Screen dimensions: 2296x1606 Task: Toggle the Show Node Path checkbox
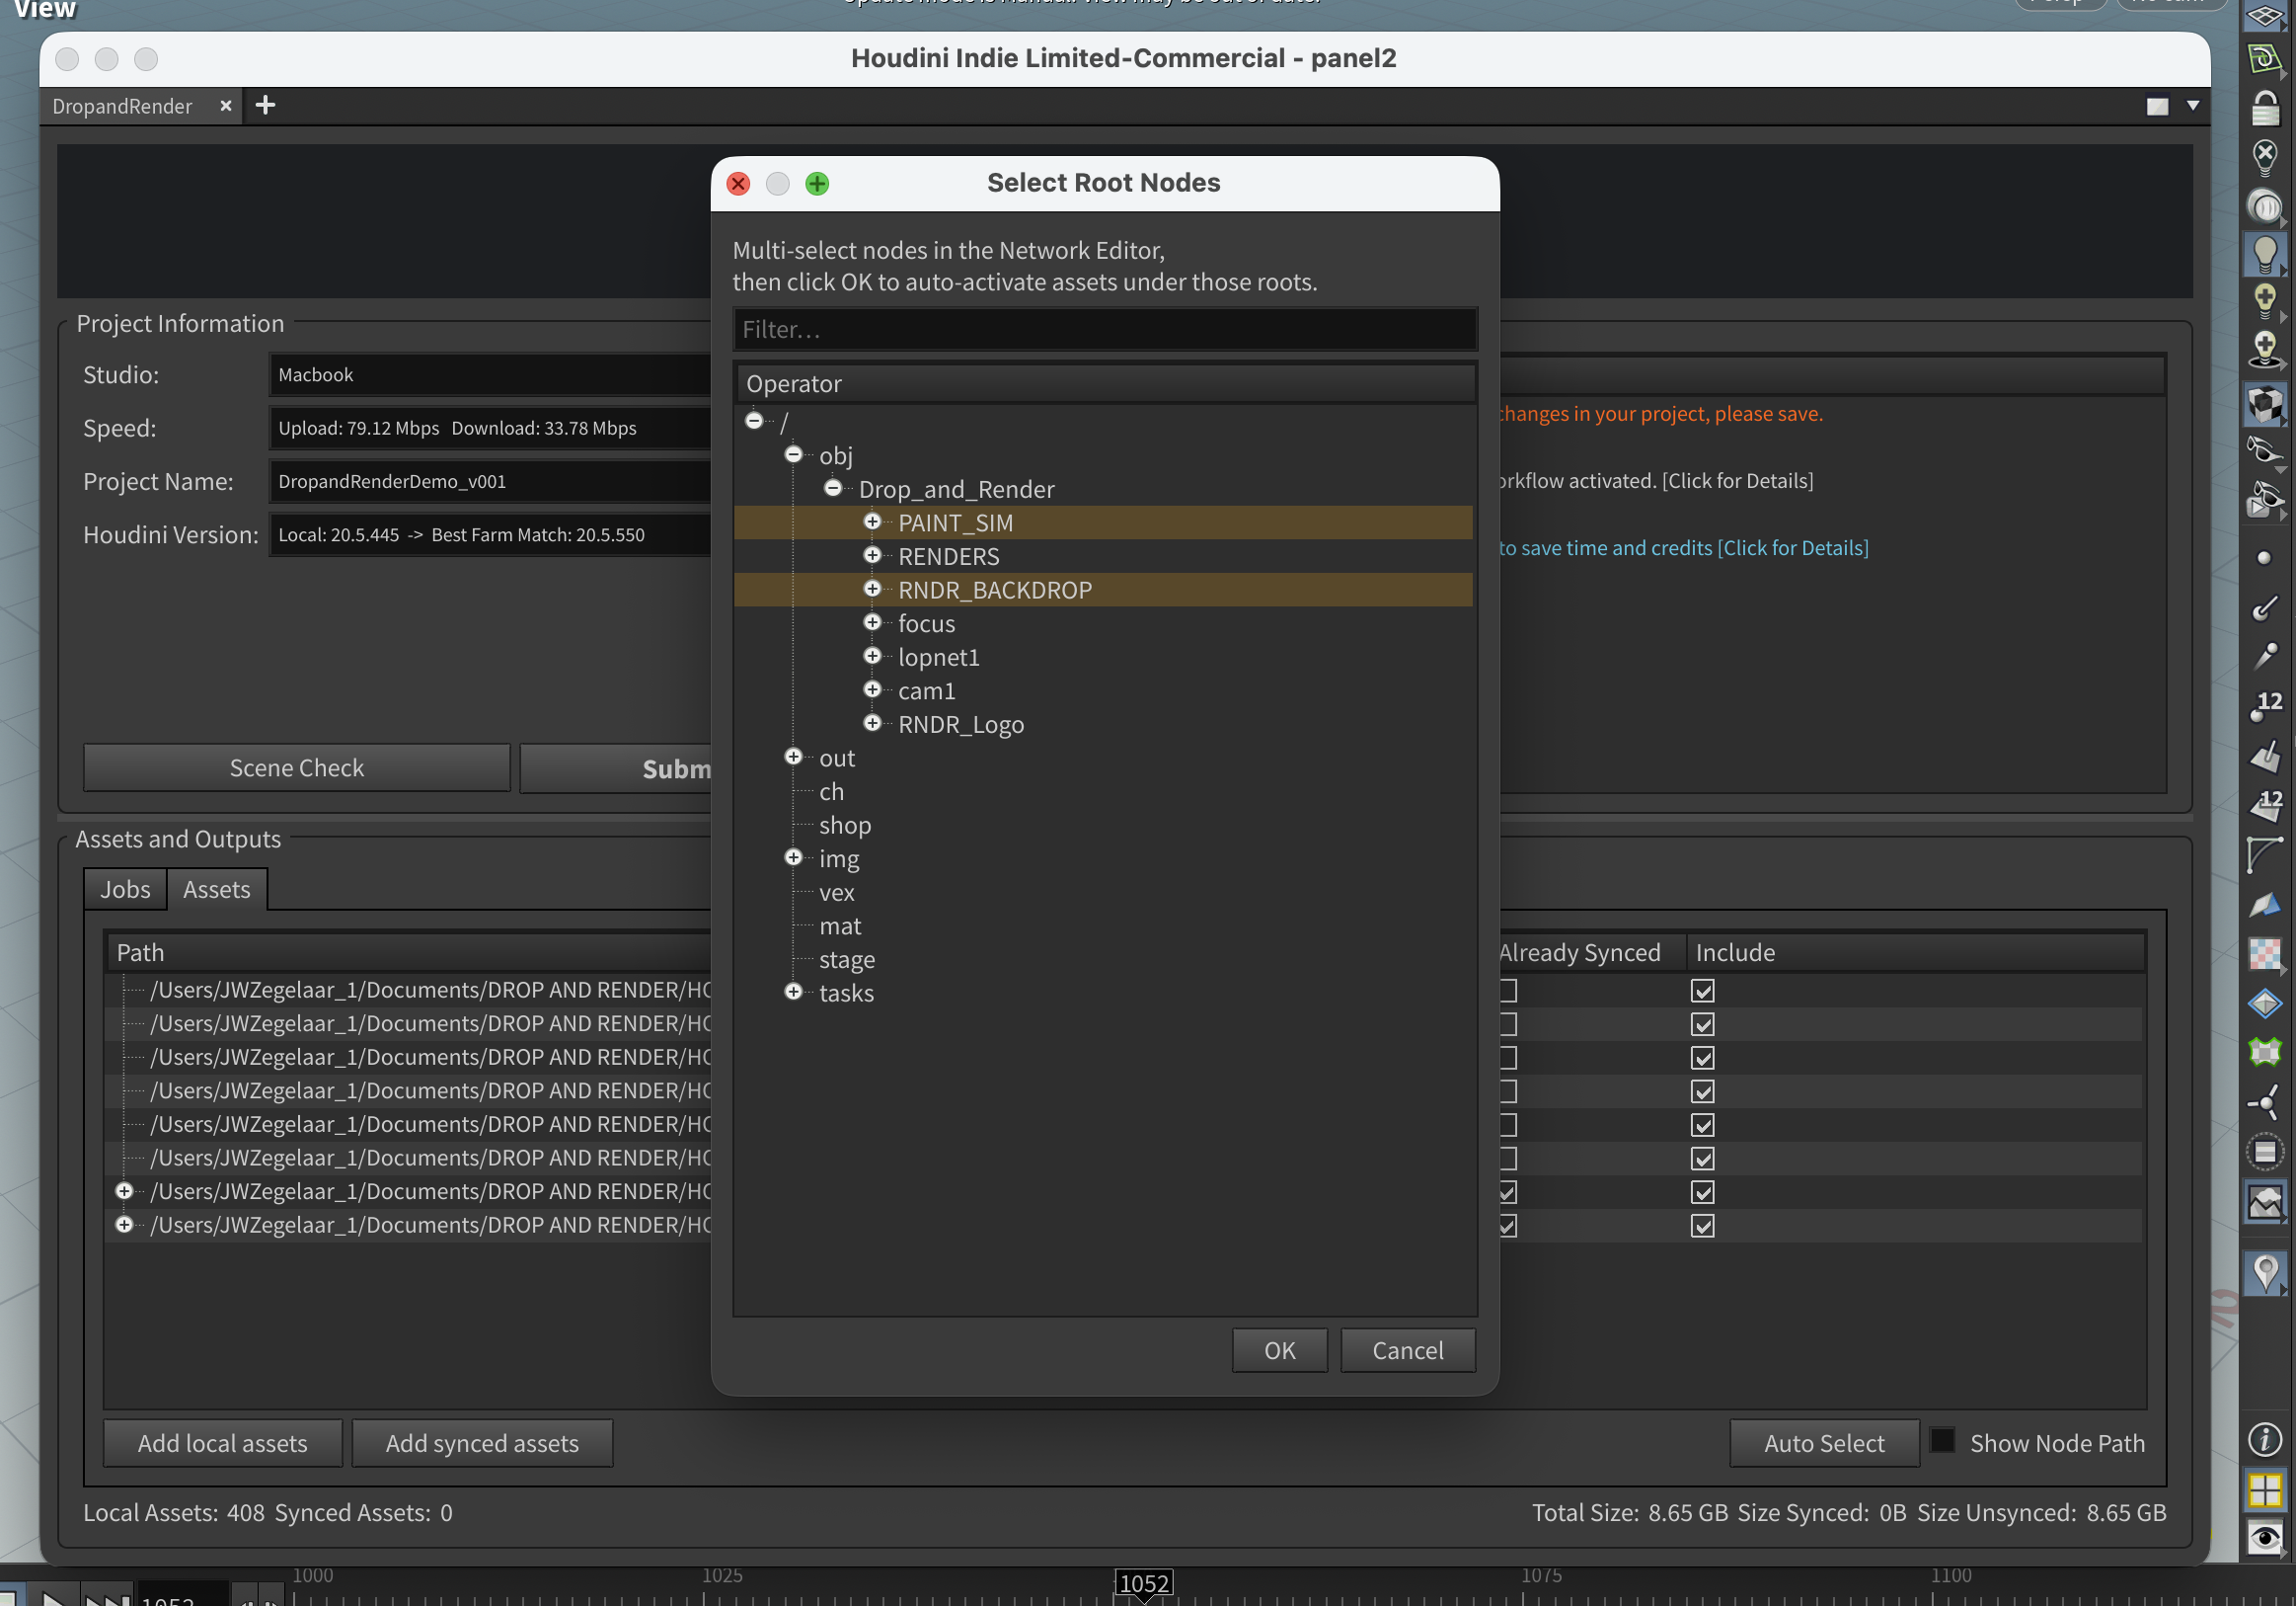(1943, 1440)
